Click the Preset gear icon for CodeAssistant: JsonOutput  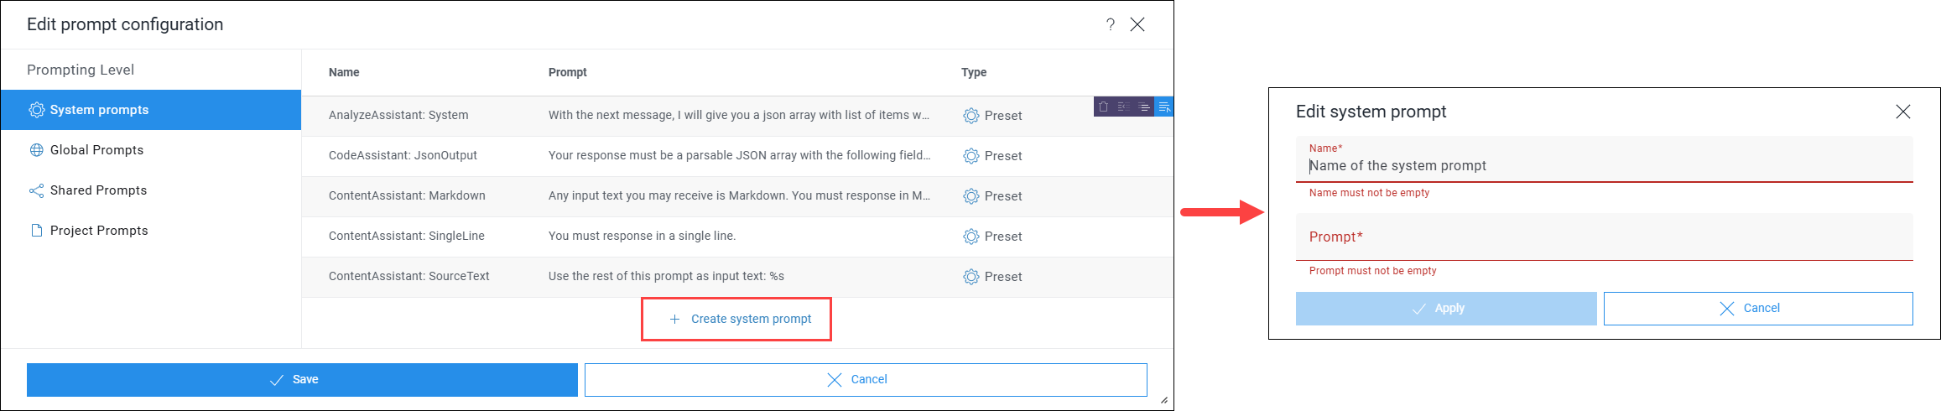point(971,156)
